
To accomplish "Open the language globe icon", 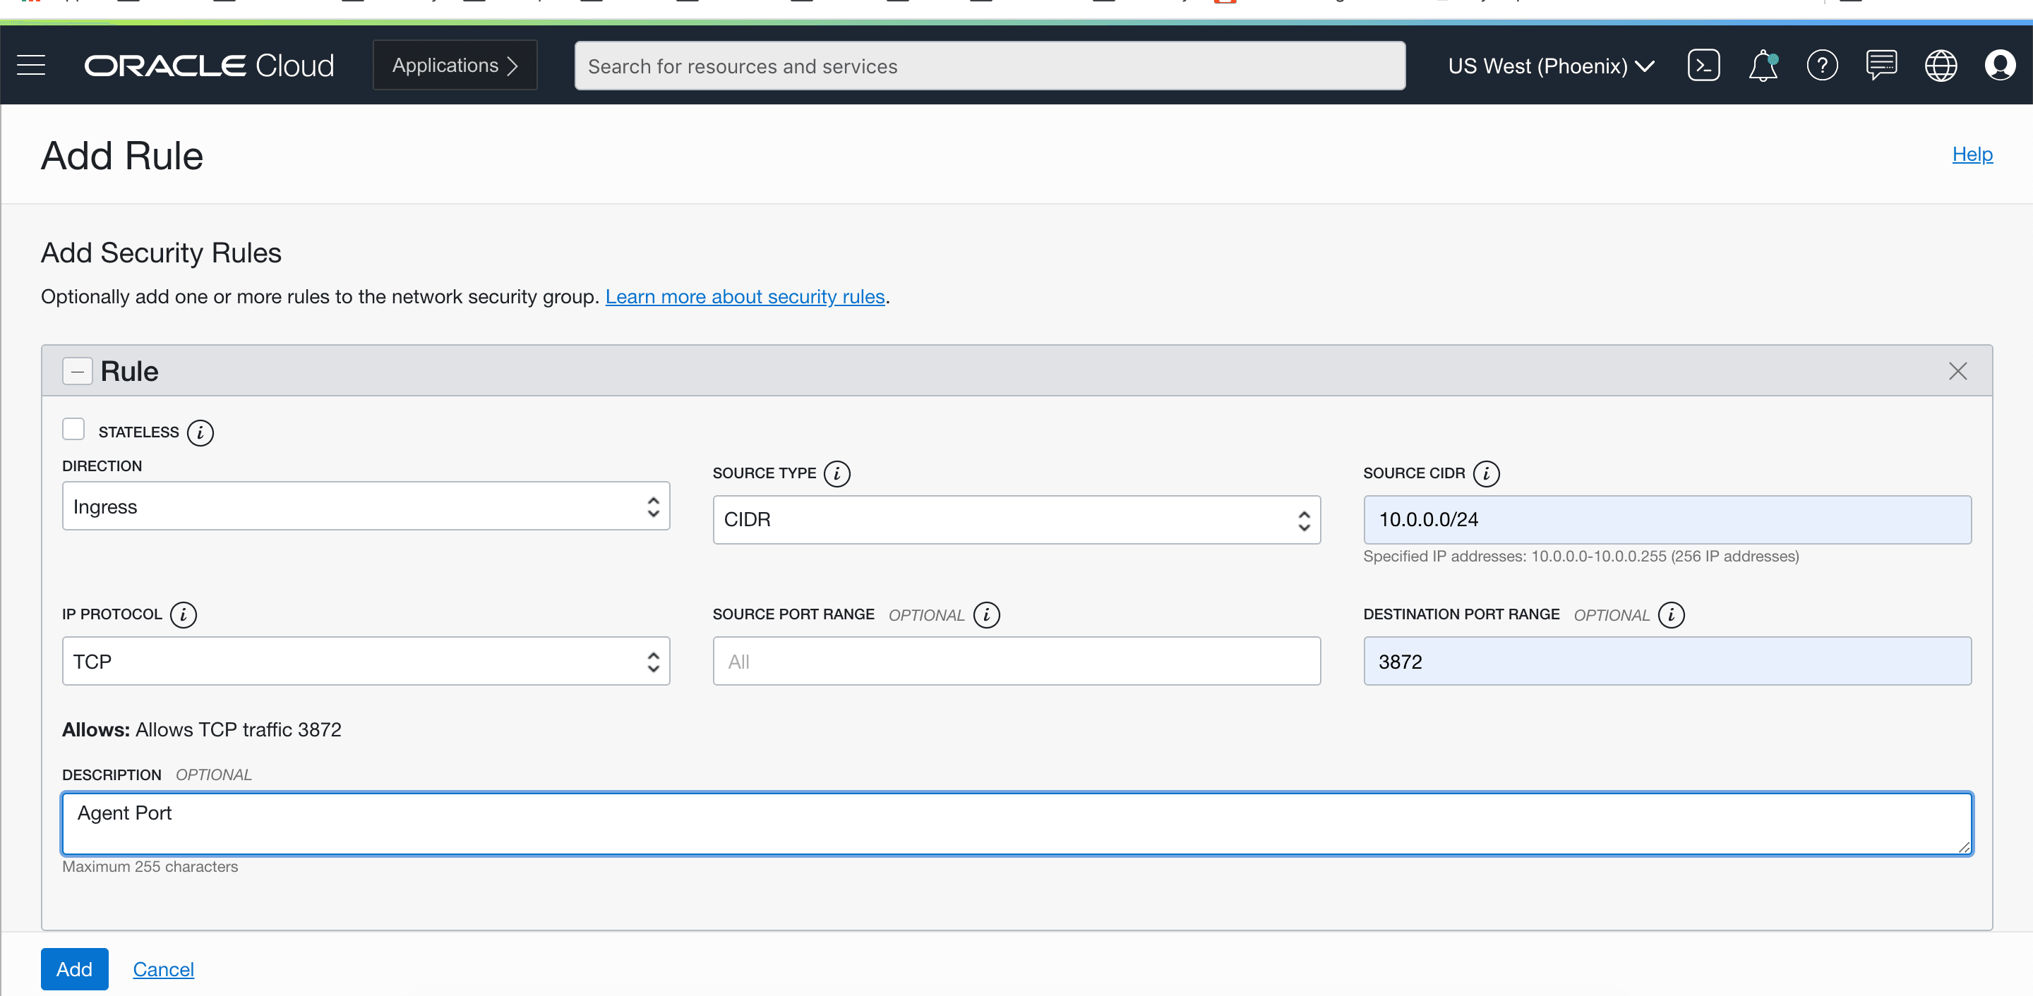I will coord(1940,66).
